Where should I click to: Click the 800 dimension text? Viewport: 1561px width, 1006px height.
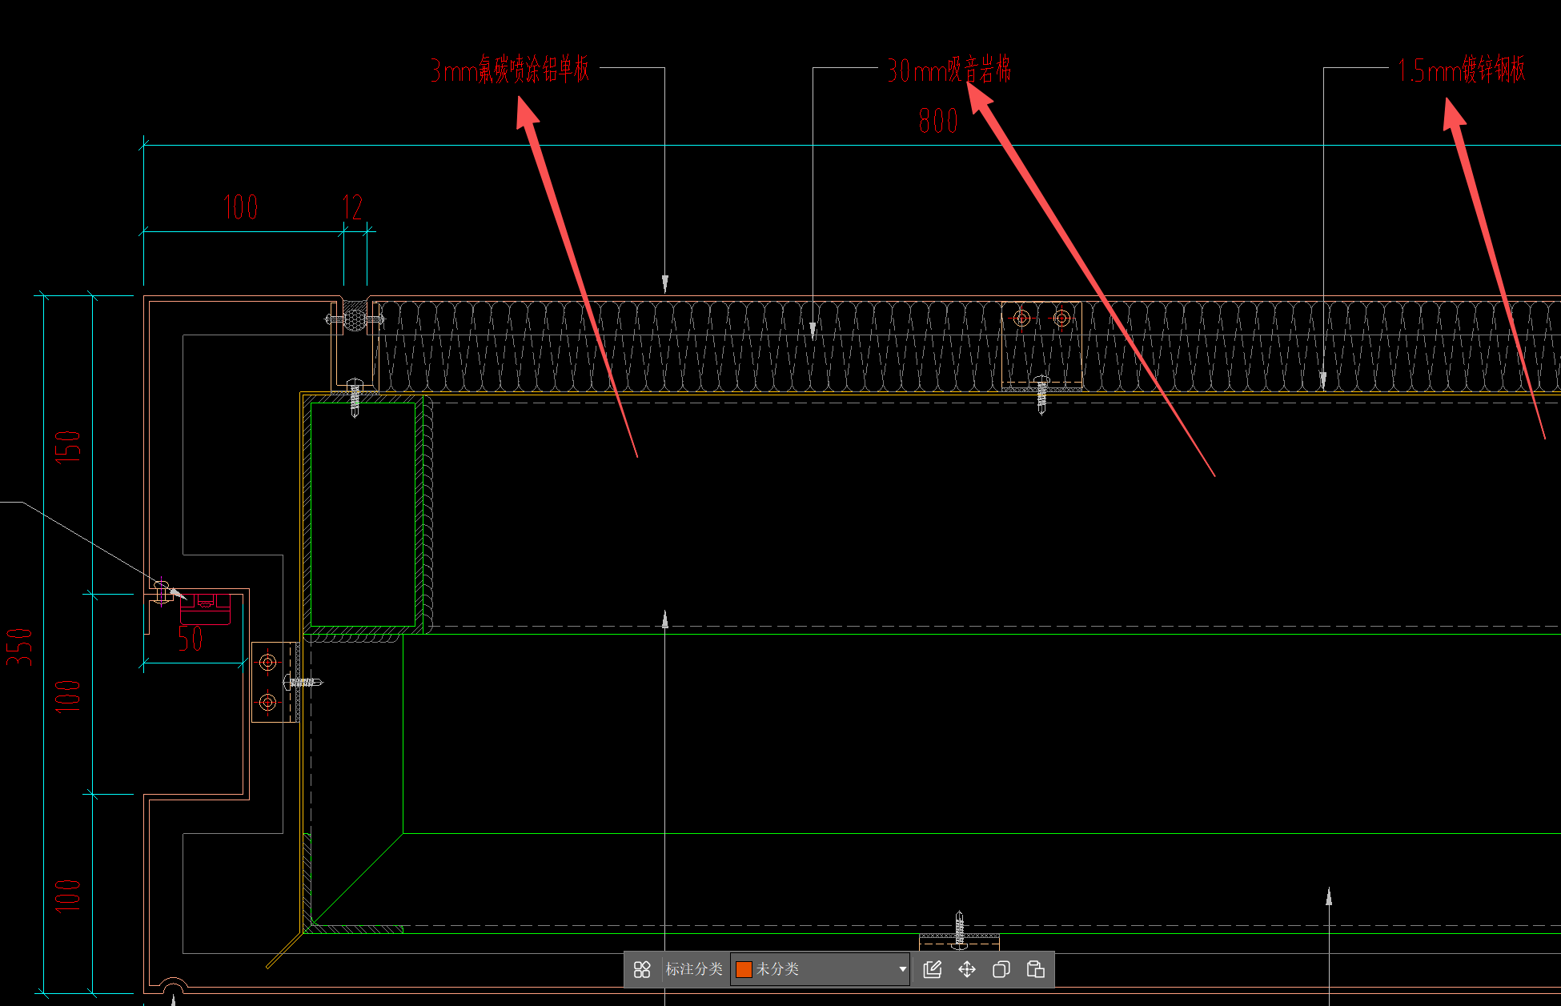(x=938, y=122)
